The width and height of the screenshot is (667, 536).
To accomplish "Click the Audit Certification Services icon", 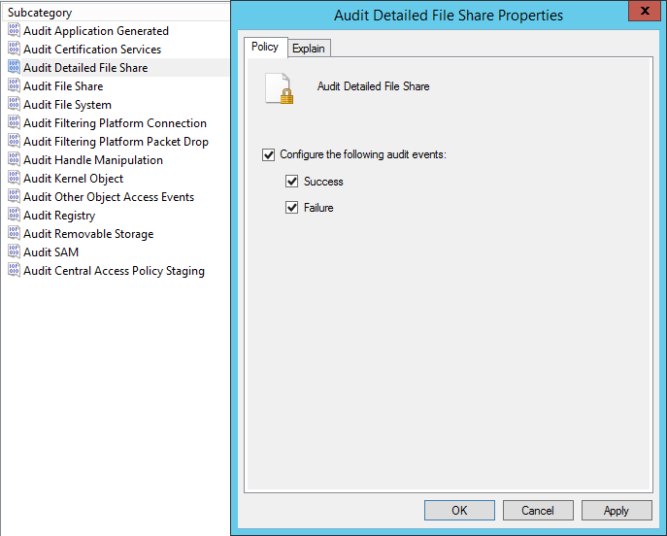I will click(14, 49).
